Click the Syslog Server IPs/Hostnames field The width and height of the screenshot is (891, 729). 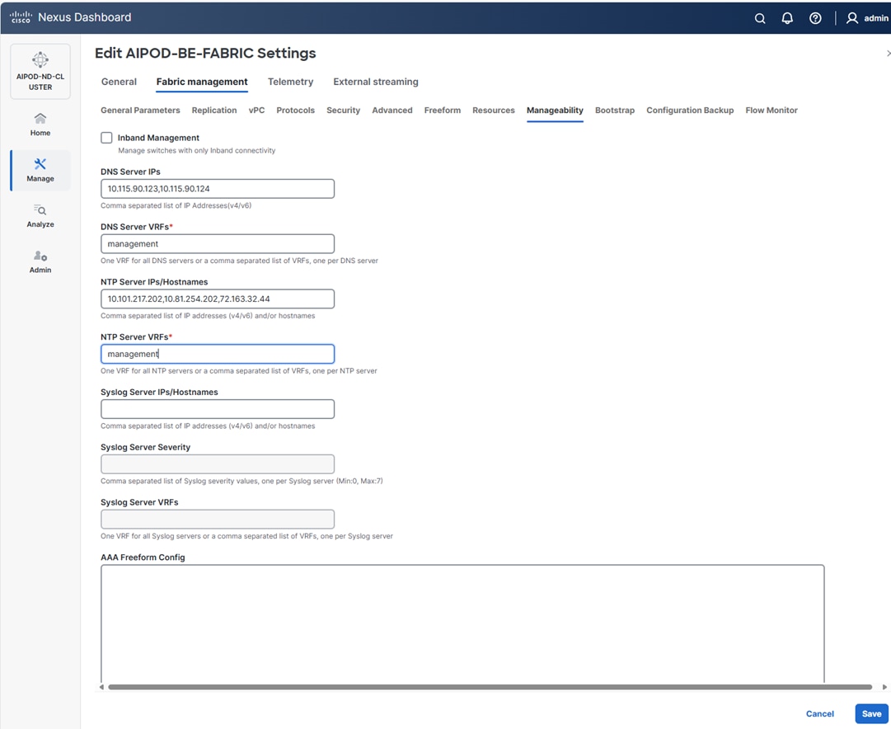217,408
